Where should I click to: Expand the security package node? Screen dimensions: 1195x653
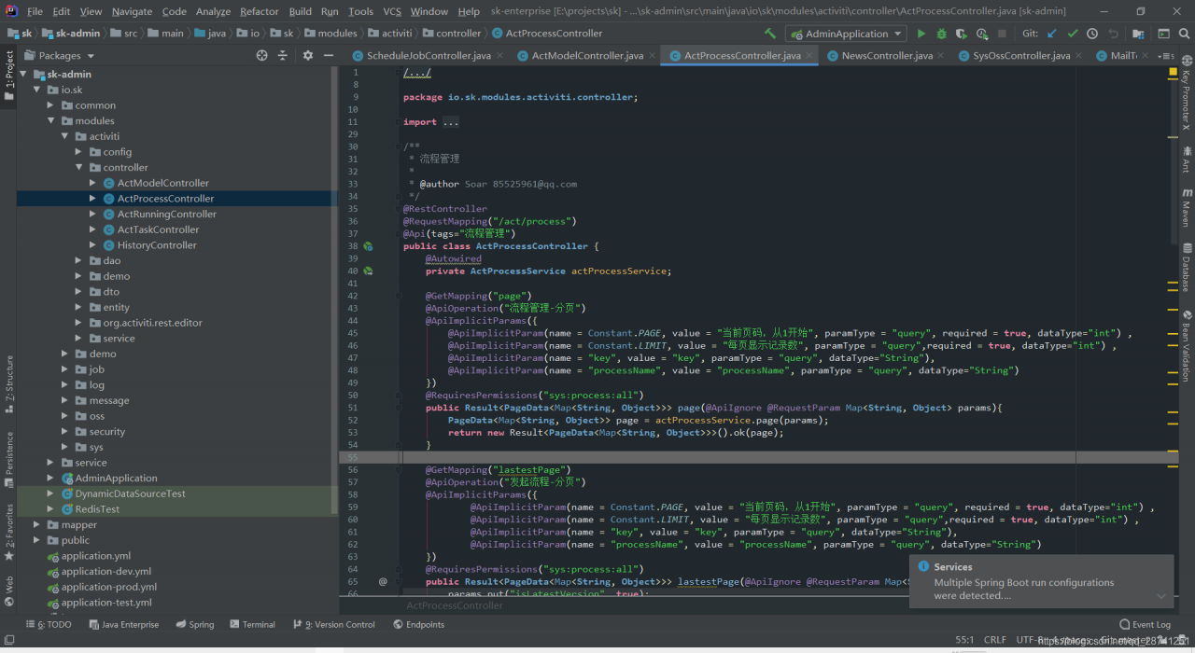[65, 432]
